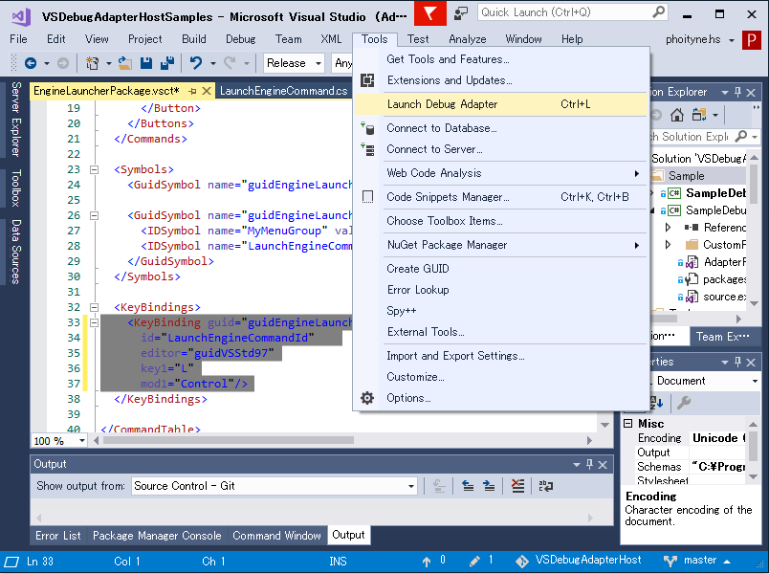The width and height of the screenshot is (769, 574).
Task: Click the Redo toolbar icon
Action: 230,63
